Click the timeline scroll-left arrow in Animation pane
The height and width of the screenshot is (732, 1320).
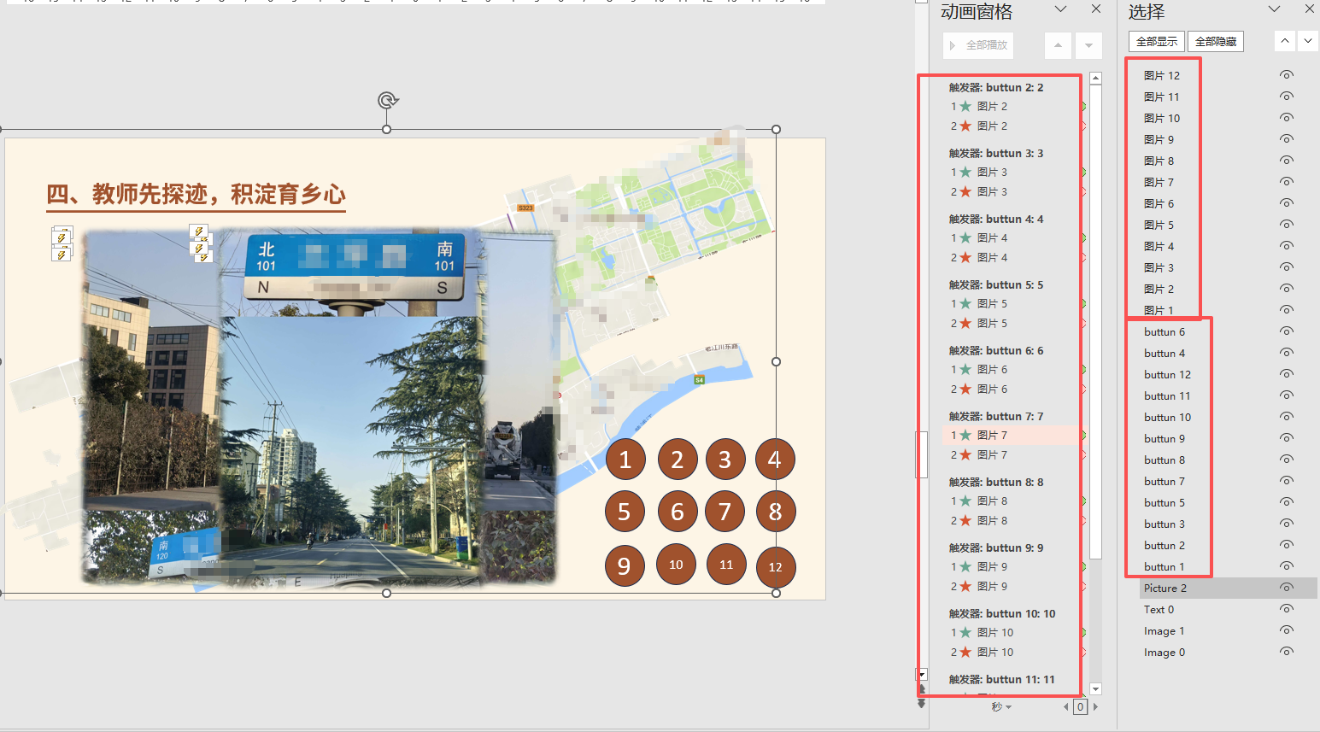pos(1066,707)
